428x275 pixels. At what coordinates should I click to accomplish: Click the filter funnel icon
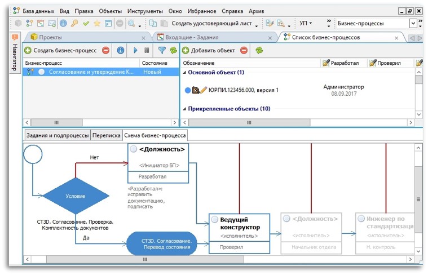(162, 51)
